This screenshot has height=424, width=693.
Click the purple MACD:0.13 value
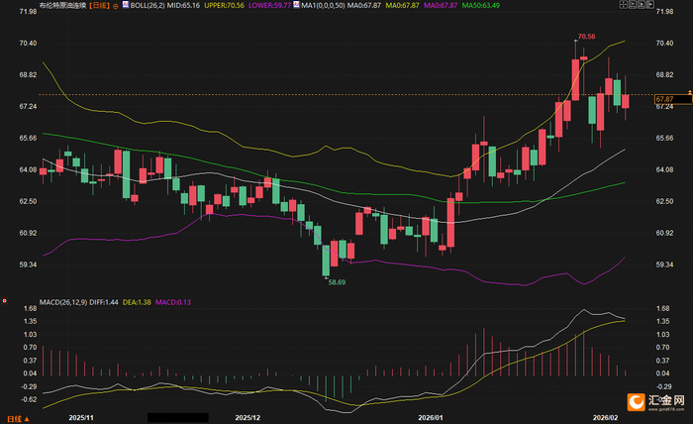point(173,302)
